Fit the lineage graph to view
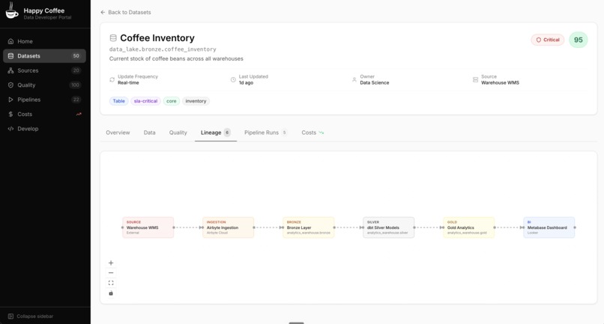This screenshot has height=324, width=604. [111, 283]
